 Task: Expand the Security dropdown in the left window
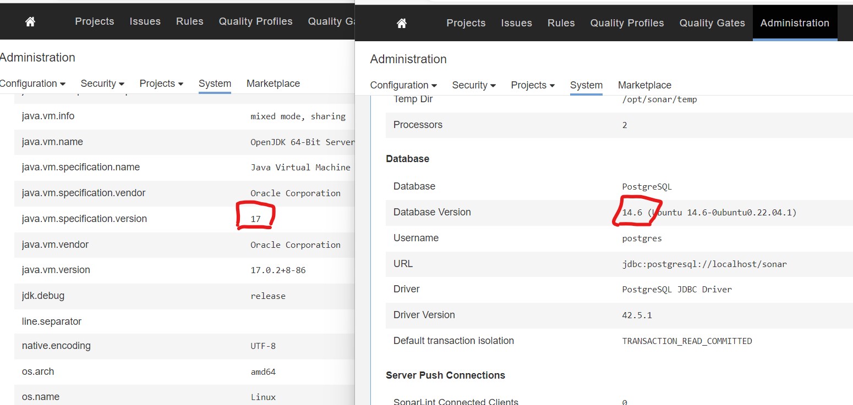pyautogui.click(x=102, y=83)
